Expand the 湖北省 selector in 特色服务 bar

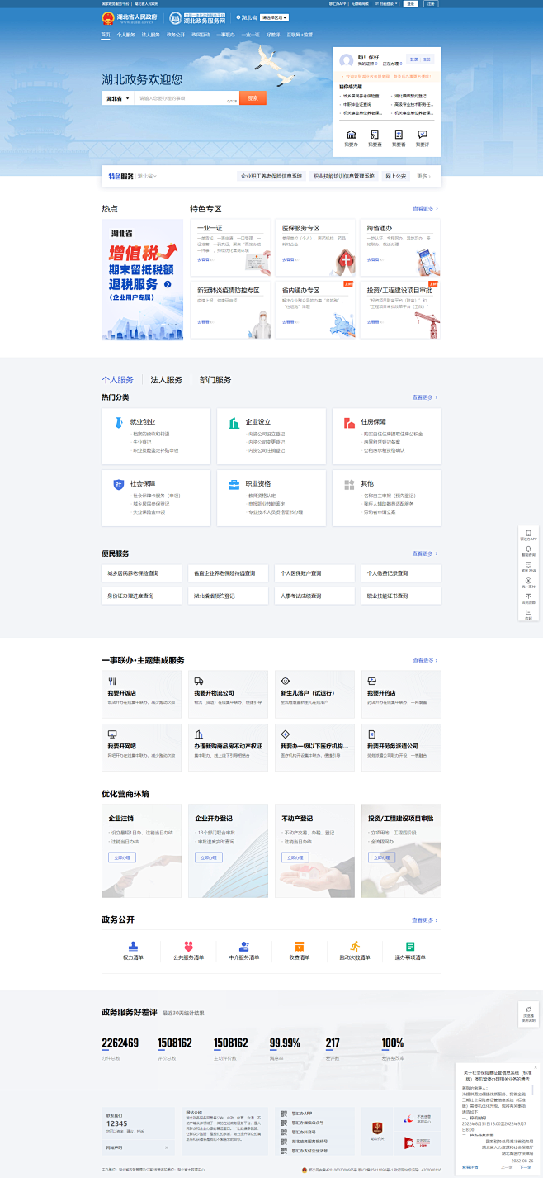147,176
